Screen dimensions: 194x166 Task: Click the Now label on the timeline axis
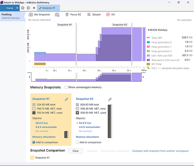click(144, 70)
